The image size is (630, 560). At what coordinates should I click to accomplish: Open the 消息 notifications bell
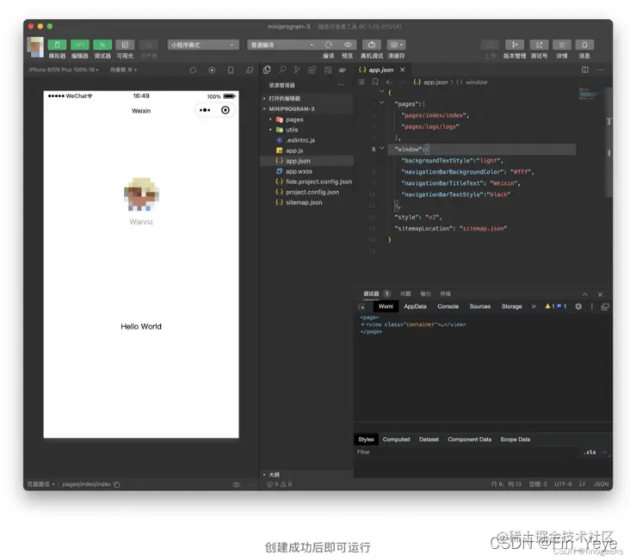pos(584,45)
